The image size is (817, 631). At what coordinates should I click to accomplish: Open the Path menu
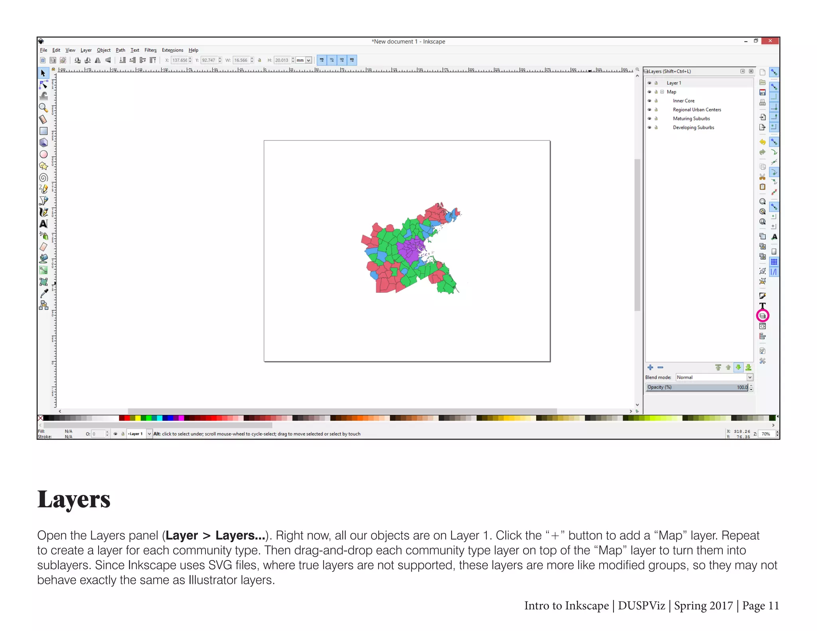click(x=120, y=50)
